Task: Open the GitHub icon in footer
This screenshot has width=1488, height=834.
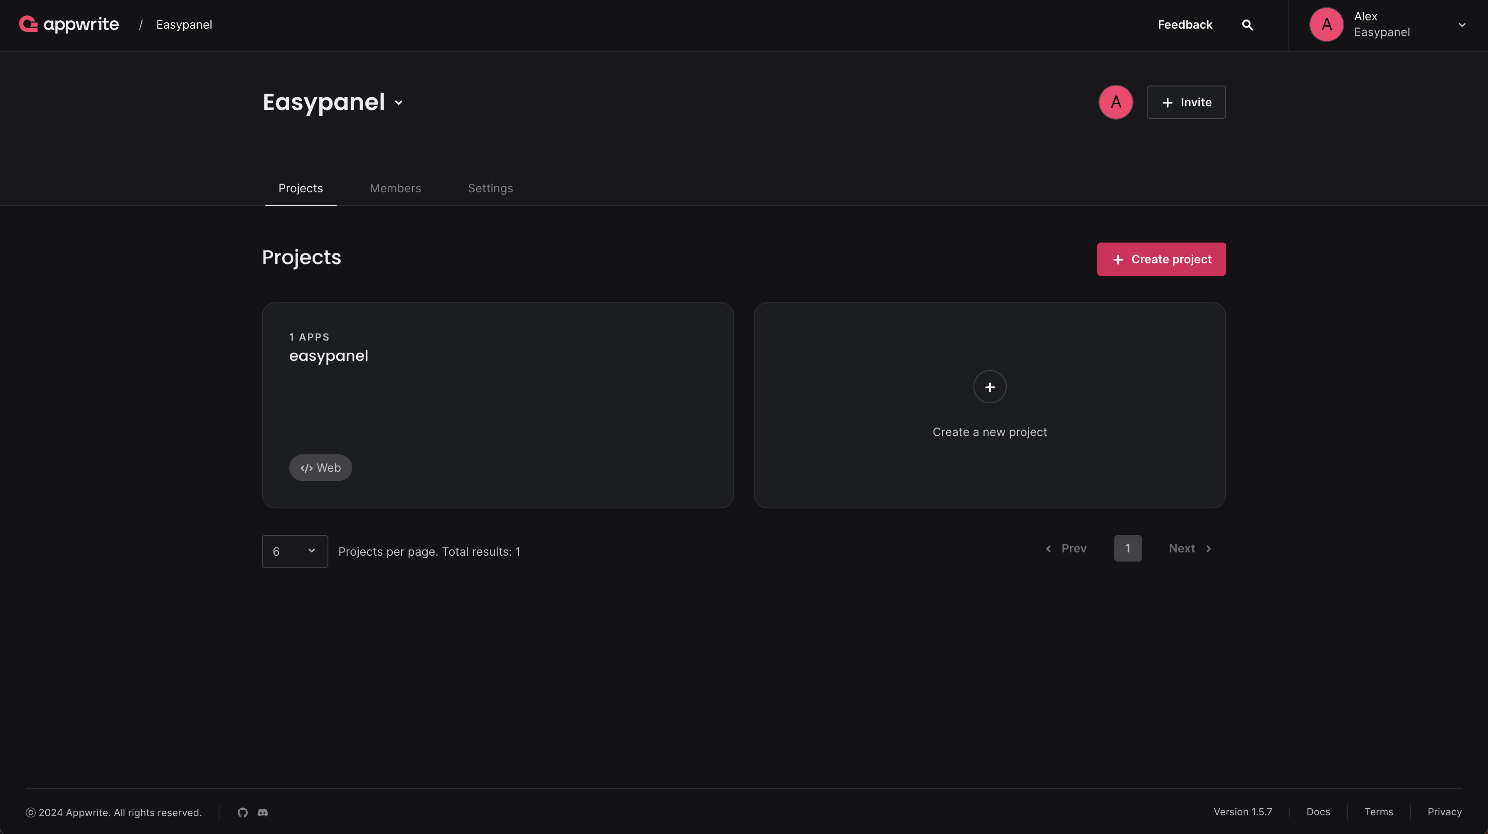Action: 242,812
